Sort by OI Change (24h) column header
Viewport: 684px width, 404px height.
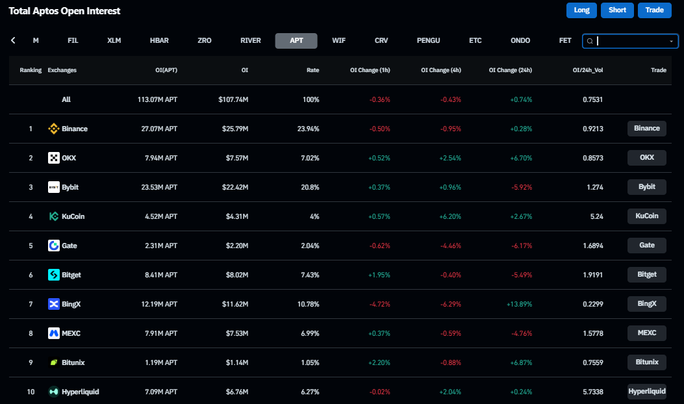510,70
